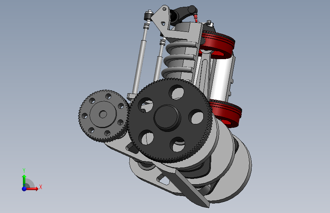Click the black rocker arm at top

(x=183, y=14)
